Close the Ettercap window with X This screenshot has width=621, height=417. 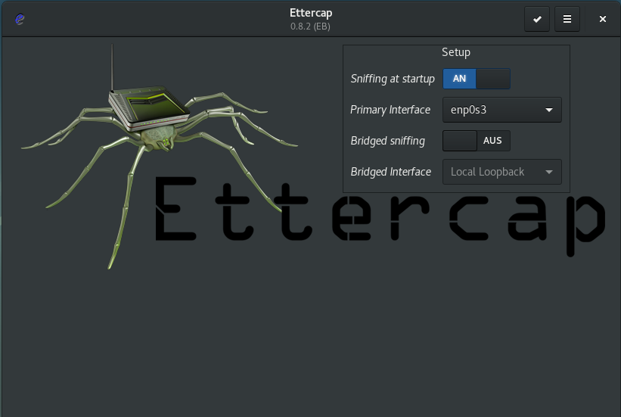(603, 19)
